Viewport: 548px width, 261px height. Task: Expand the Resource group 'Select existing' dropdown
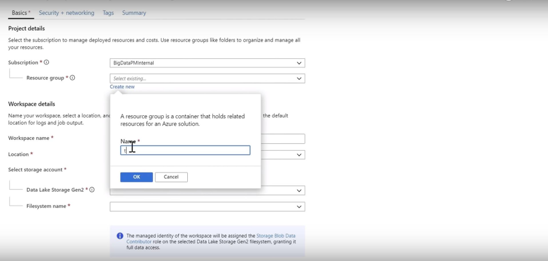pos(207,78)
